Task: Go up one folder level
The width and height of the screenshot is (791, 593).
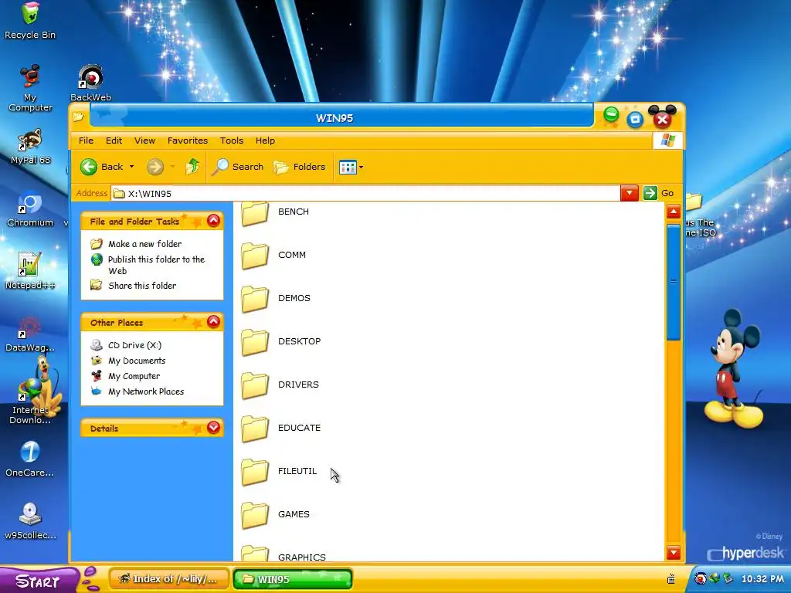Action: pos(192,167)
